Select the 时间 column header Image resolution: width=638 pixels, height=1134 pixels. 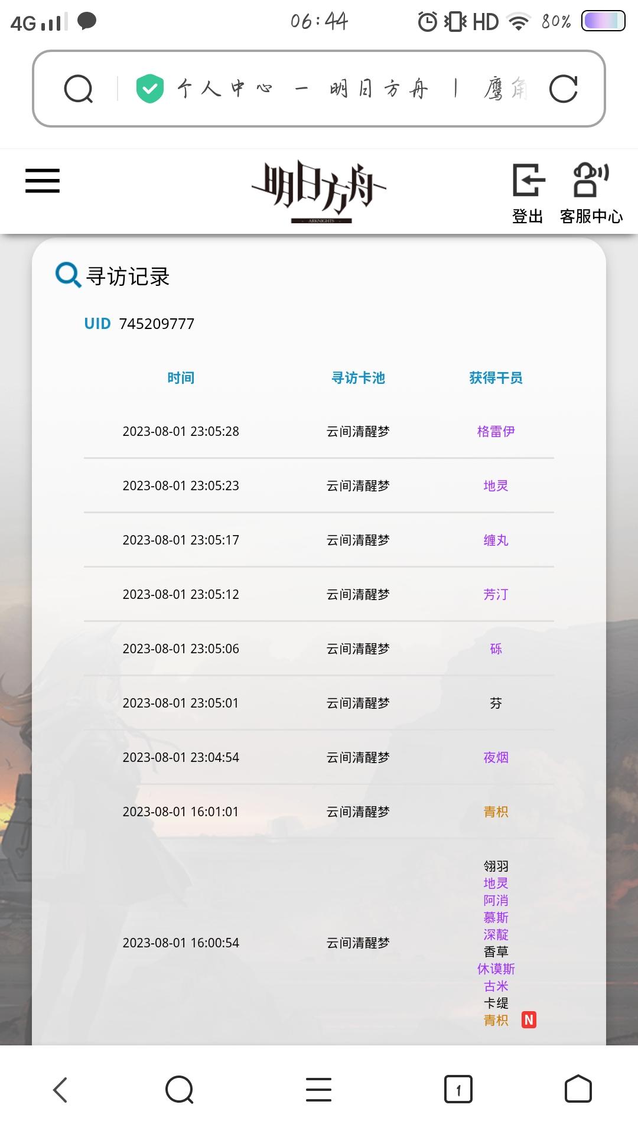click(x=181, y=378)
